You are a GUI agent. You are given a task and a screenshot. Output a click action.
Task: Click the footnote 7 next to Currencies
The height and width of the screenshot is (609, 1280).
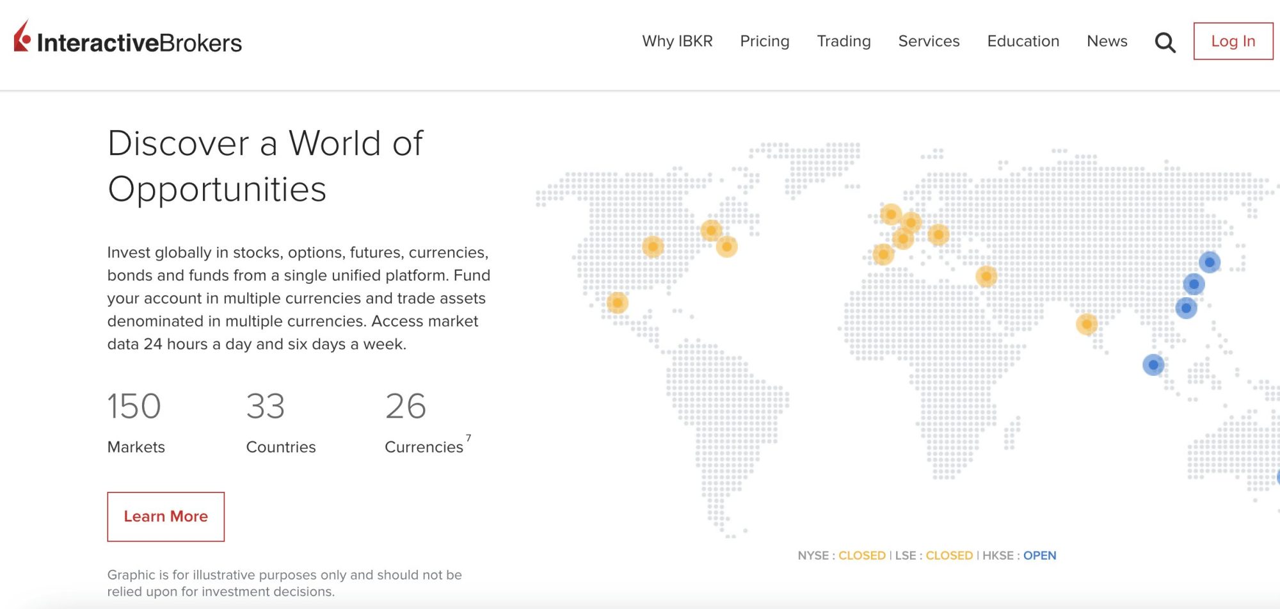pos(468,438)
